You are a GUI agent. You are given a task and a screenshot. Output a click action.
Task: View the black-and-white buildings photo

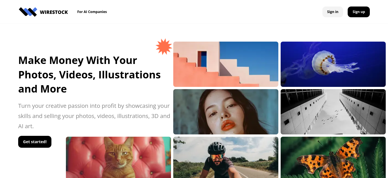pos(333,112)
